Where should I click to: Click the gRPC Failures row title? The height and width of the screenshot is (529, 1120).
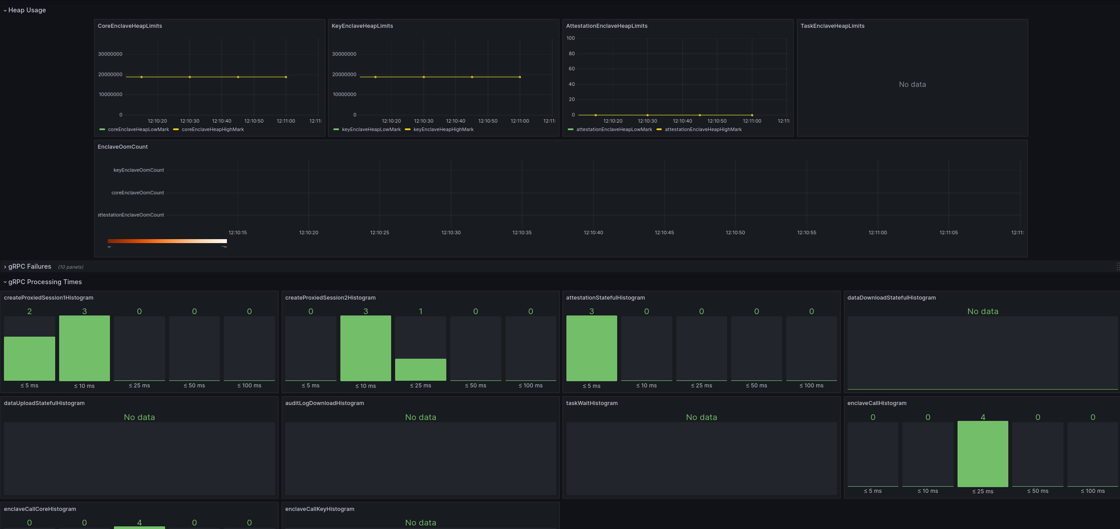[30, 266]
